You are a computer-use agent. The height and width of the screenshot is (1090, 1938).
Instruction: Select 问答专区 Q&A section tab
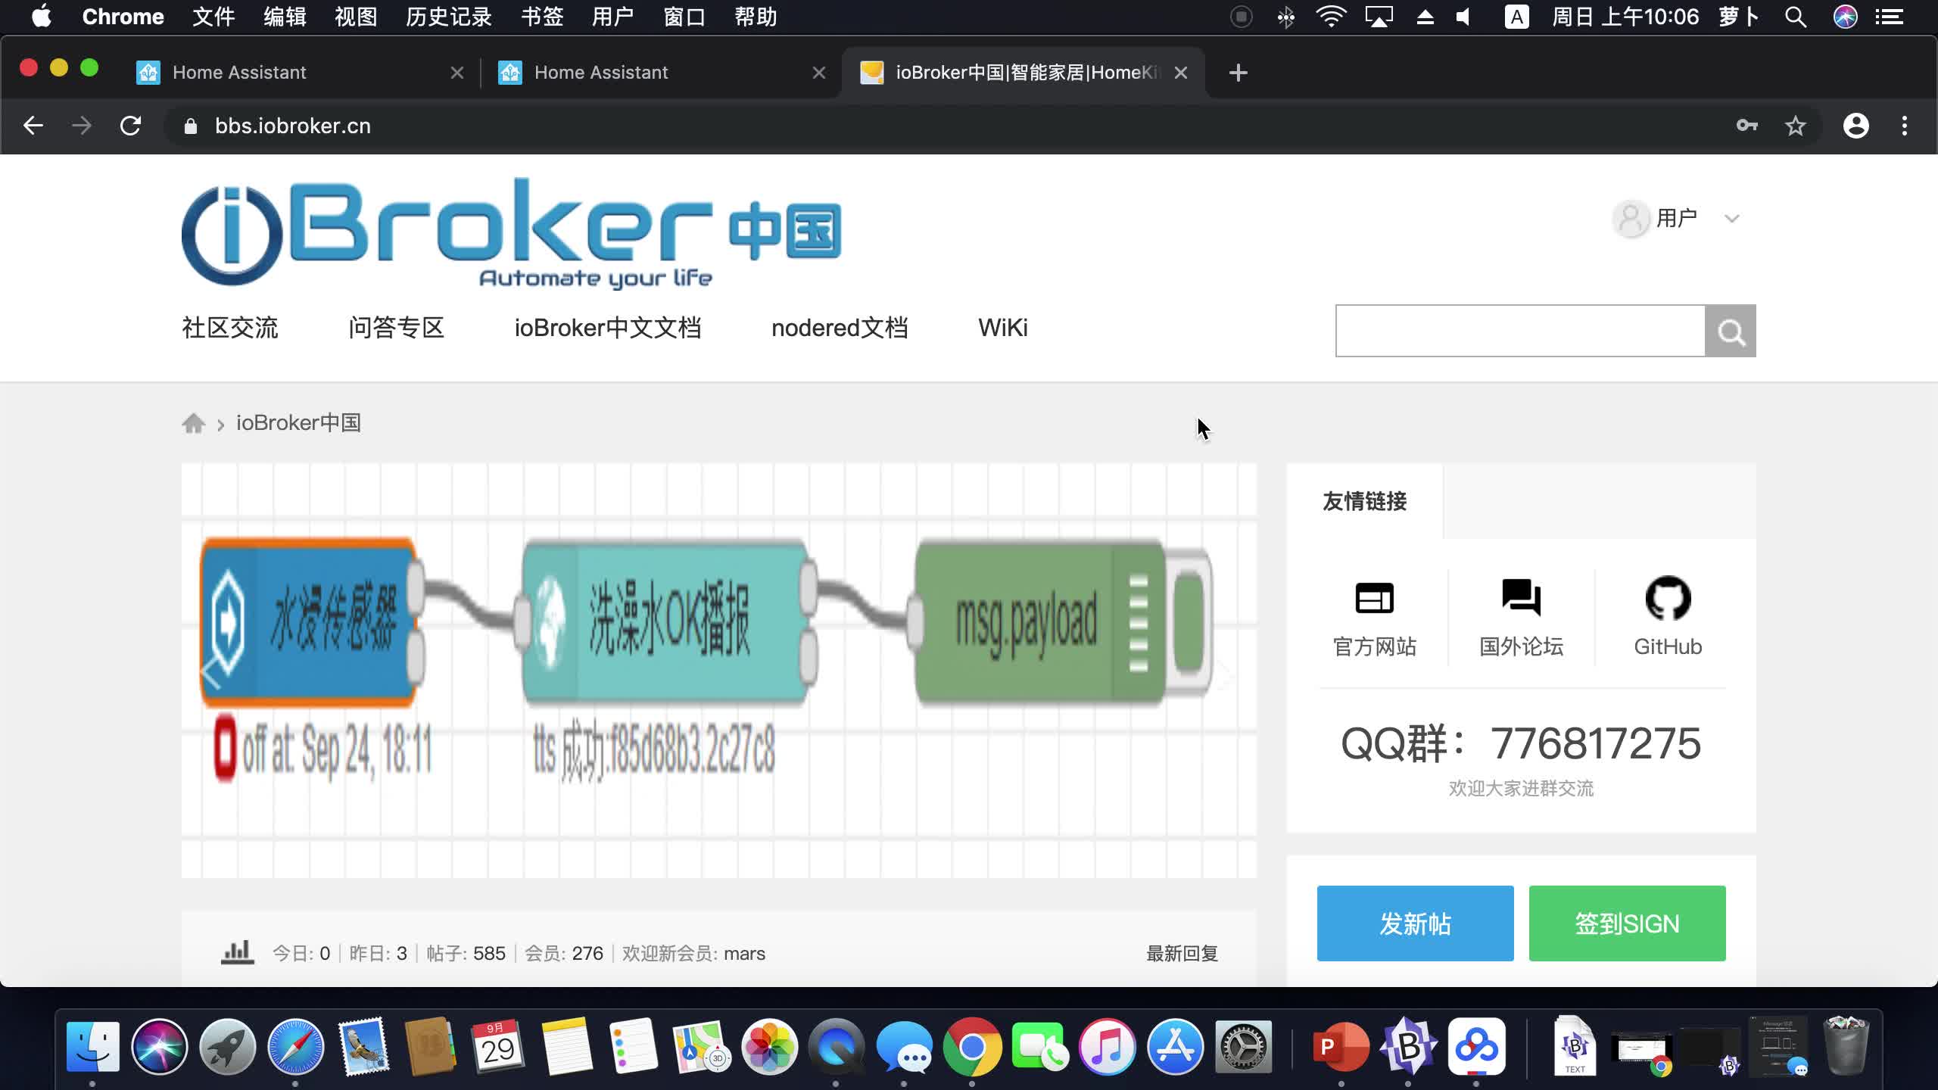[x=397, y=328]
